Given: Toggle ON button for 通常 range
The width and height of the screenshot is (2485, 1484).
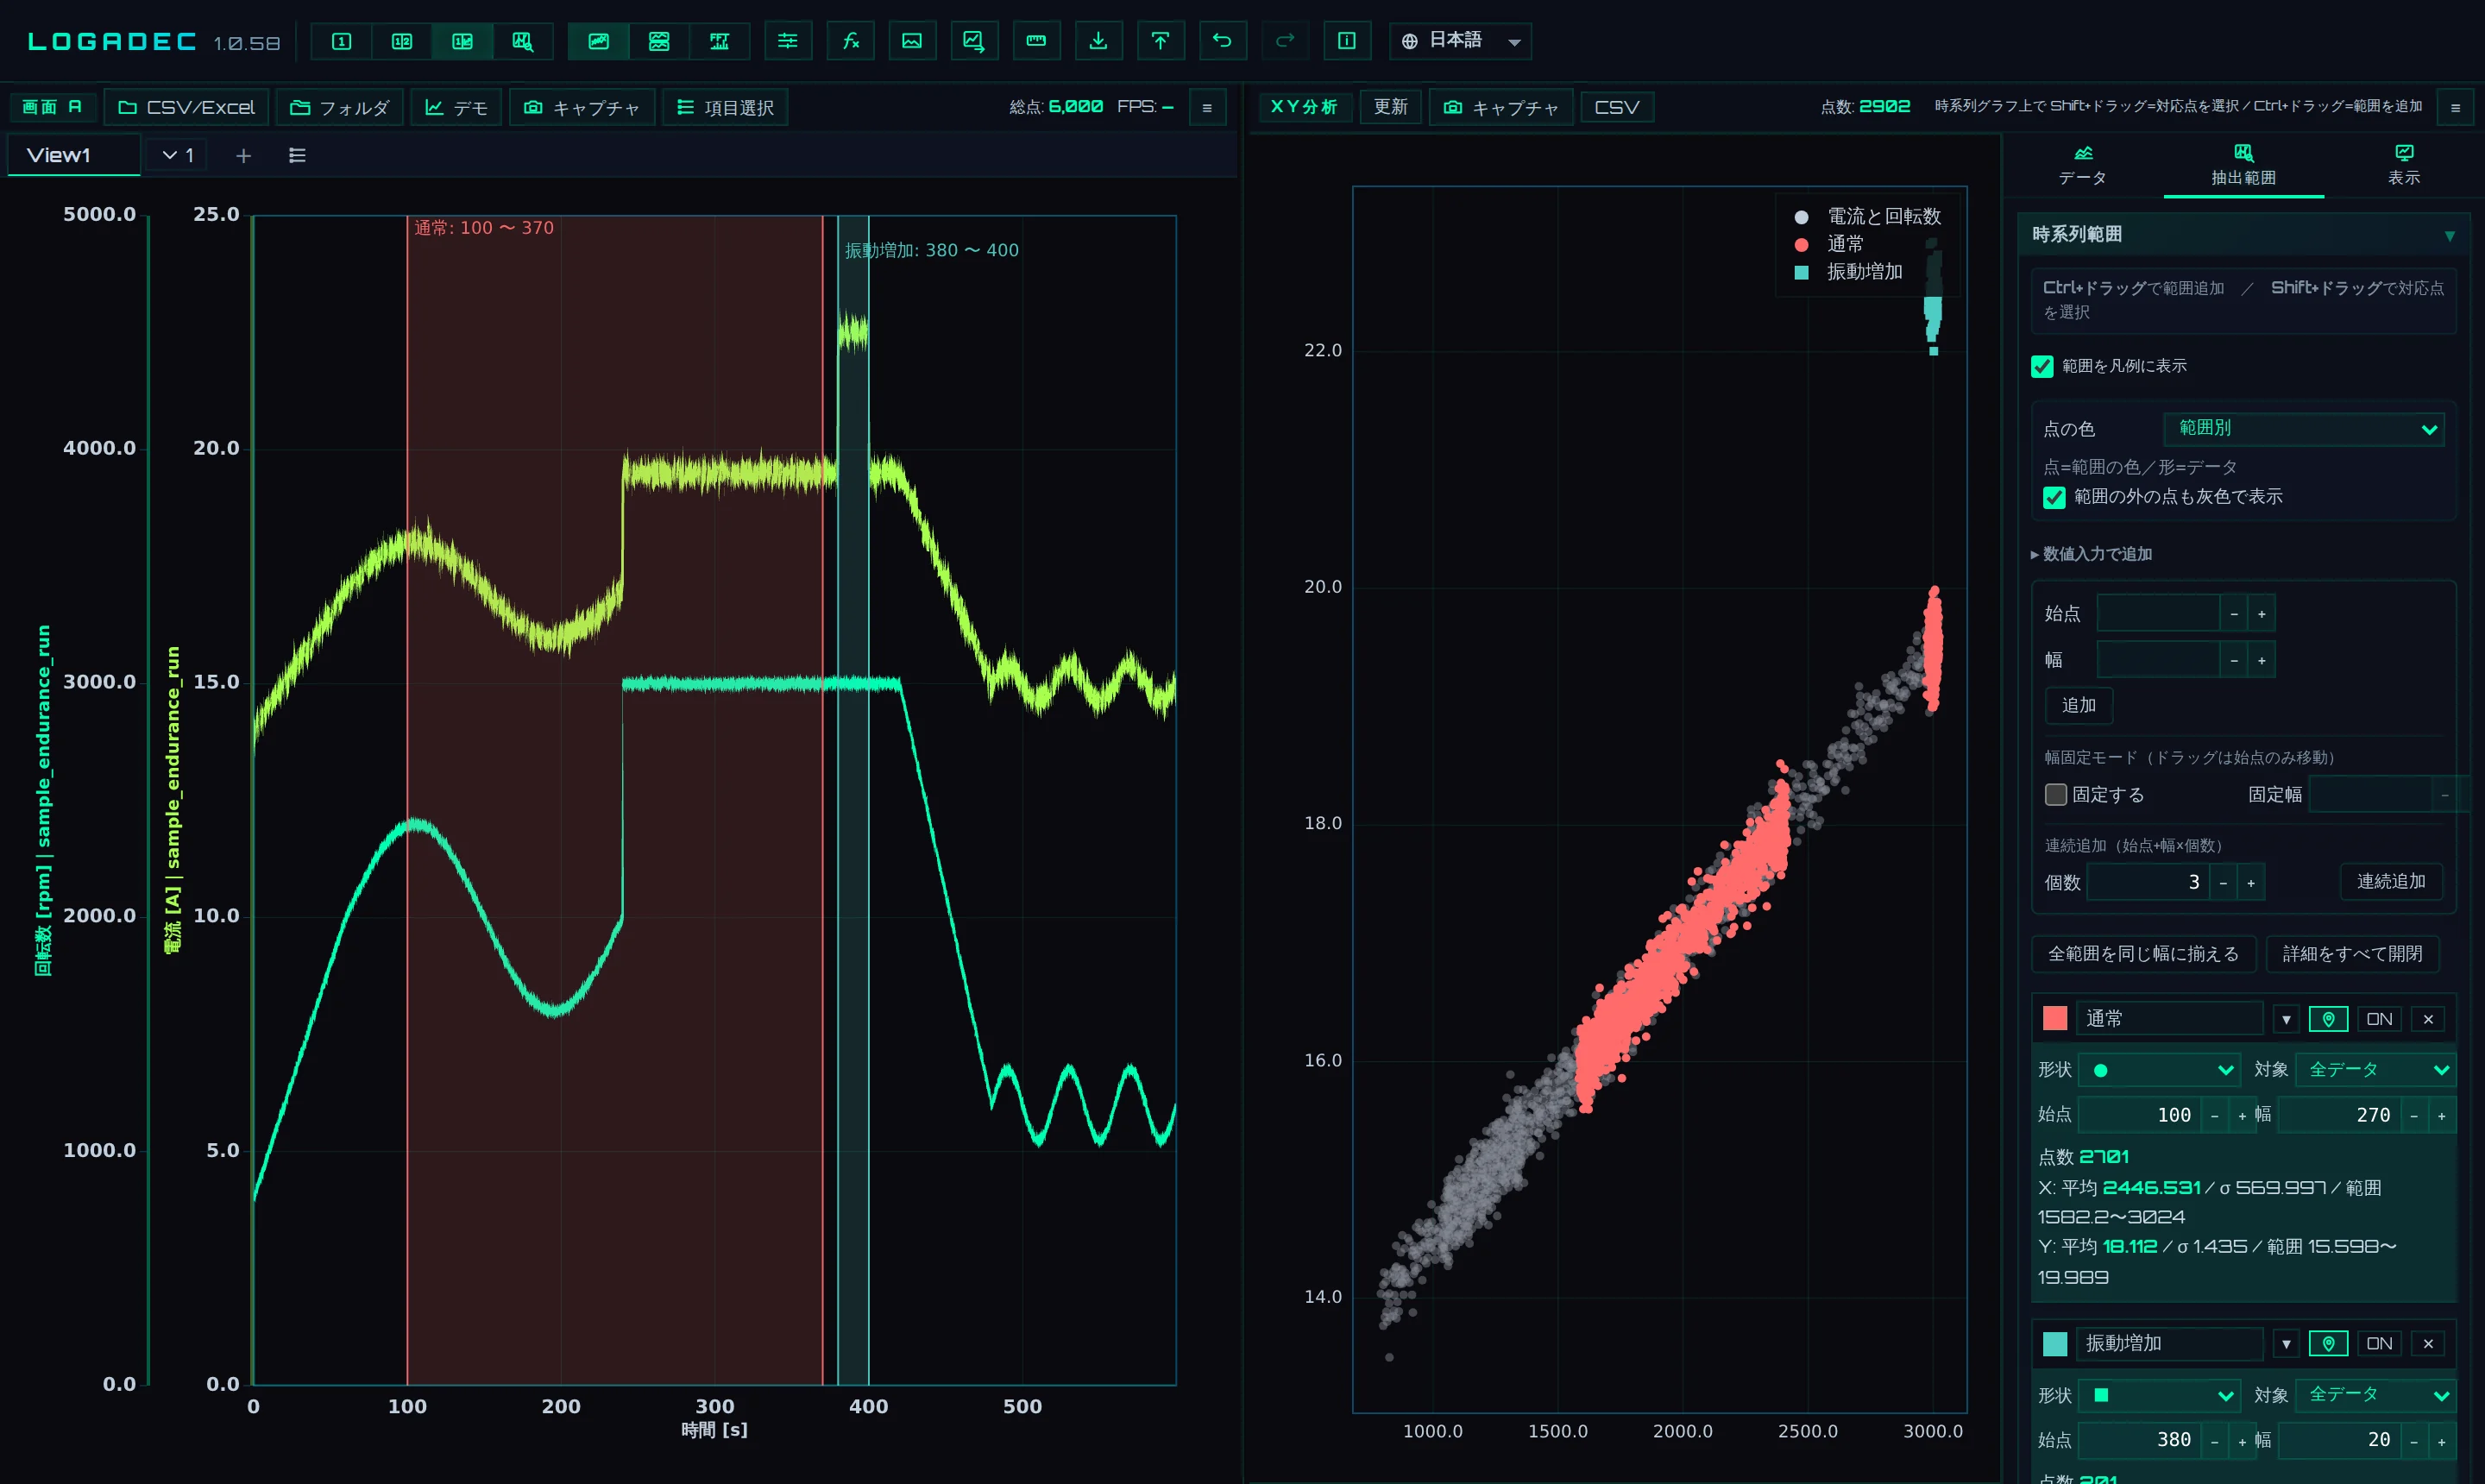Looking at the screenshot, I should (2379, 1019).
